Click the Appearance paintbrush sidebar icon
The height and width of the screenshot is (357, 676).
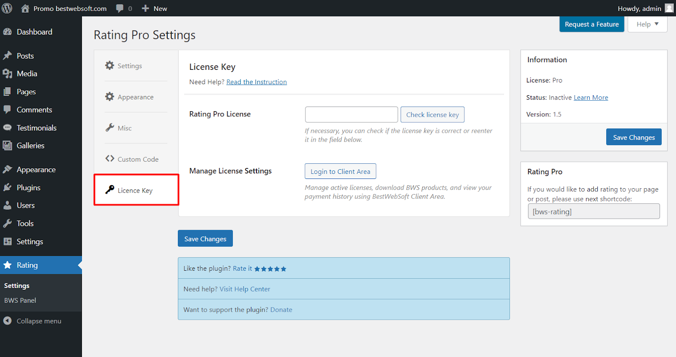(x=8, y=169)
